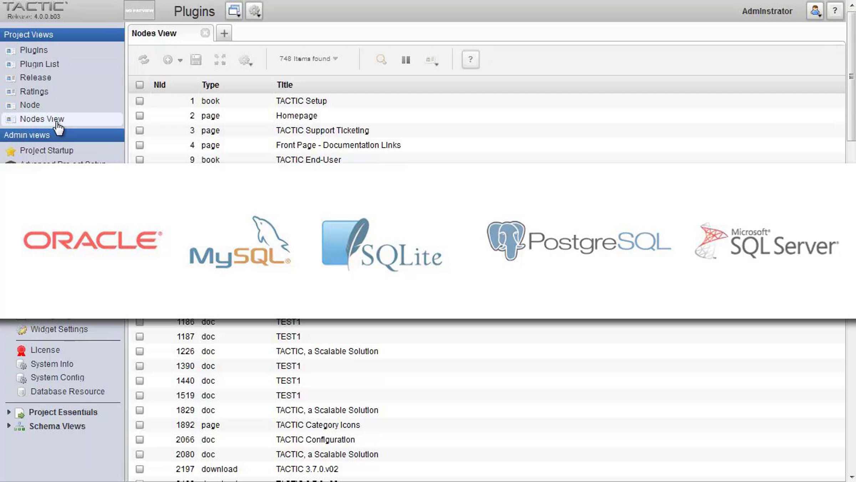856x482 pixels.
Task: Open Database Resource in the sidebar
Action: pyautogui.click(x=67, y=392)
